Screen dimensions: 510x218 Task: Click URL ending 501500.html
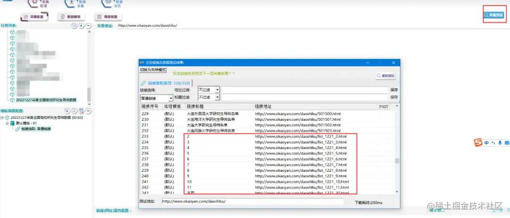click(x=297, y=114)
